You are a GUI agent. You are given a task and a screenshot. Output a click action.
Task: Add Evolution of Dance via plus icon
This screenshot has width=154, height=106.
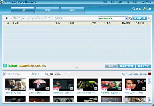pyautogui.click(x=48, y=89)
